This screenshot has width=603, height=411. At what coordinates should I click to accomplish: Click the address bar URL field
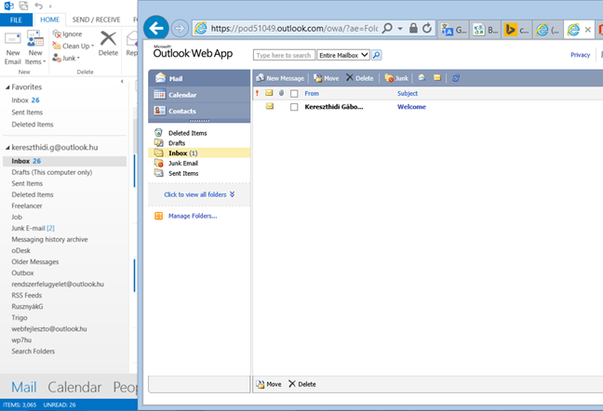294,29
